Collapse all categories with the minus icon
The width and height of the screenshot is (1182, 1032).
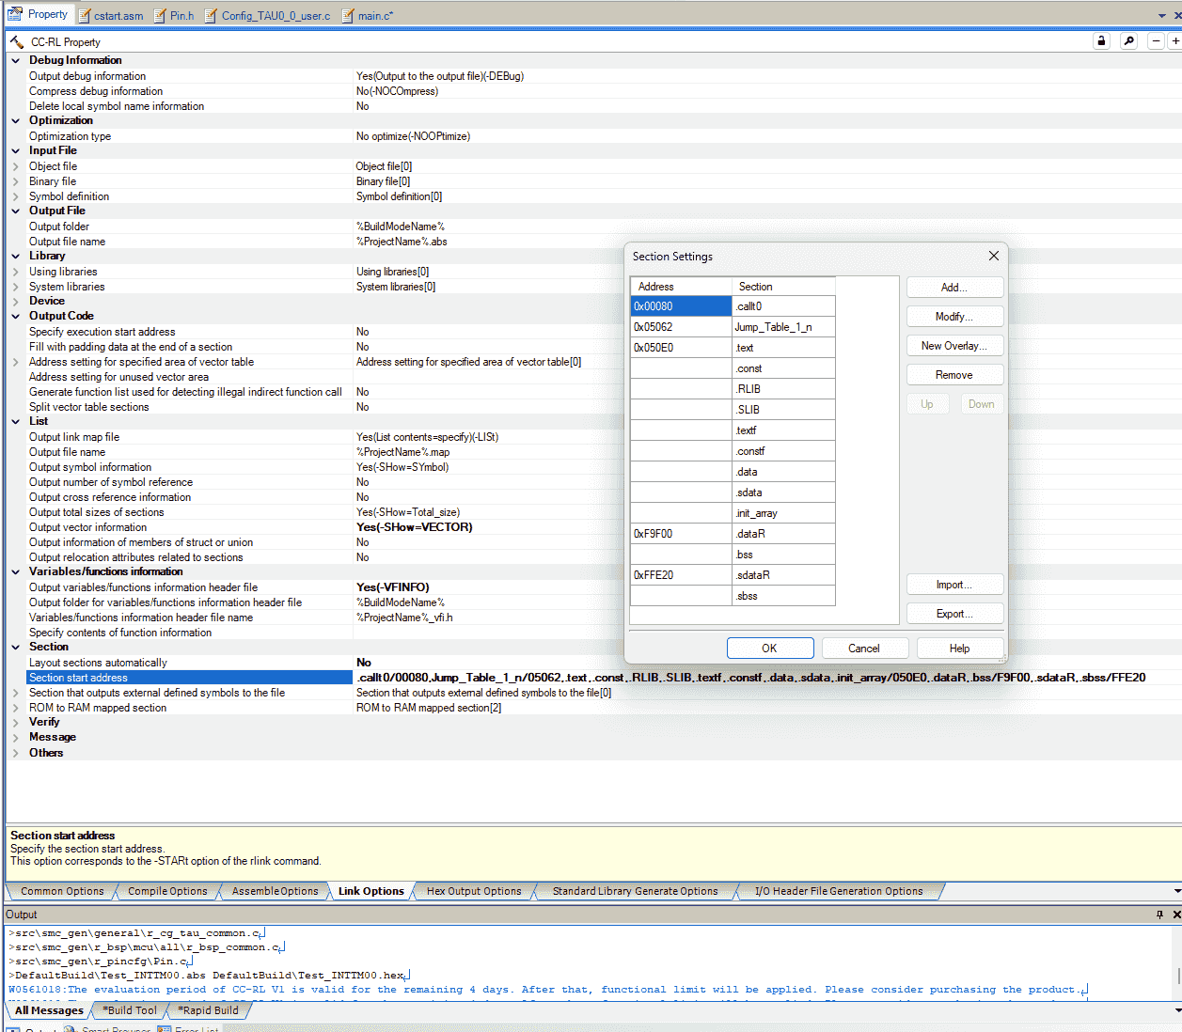point(1157,41)
